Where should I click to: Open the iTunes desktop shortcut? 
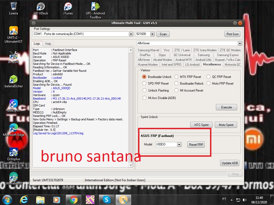point(68,8)
